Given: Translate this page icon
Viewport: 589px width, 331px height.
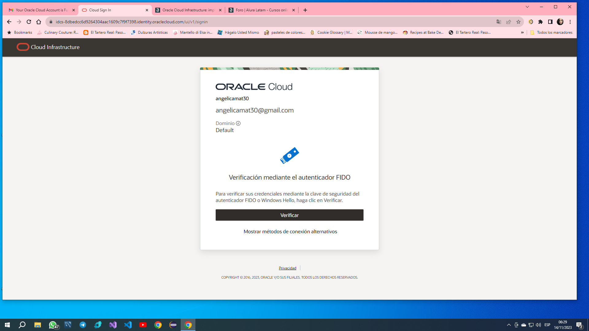Looking at the screenshot, I should [x=499, y=22].
